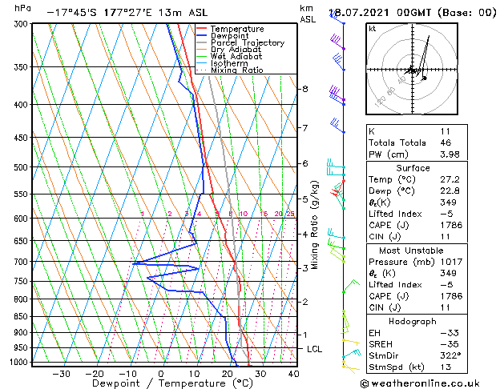The width and height of the screenshot is (504, 389).
Task: Click the 0 value on temperature axis
Action: 161,374
